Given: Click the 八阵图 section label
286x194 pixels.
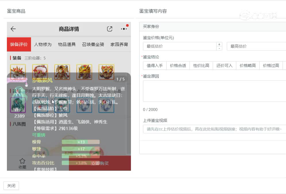Looking at the screenshot, I should click(x=19, y=124).
